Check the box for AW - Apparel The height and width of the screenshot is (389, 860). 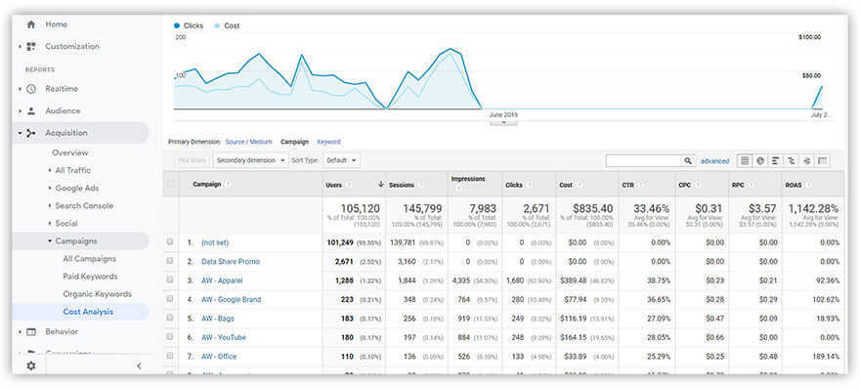click(x=170, y=280)
